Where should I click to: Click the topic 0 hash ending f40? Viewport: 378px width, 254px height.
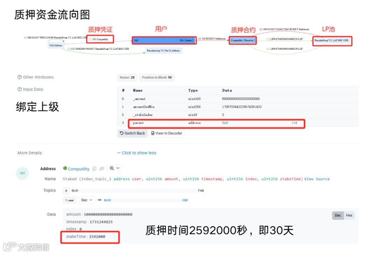click(x=138, y=191)
